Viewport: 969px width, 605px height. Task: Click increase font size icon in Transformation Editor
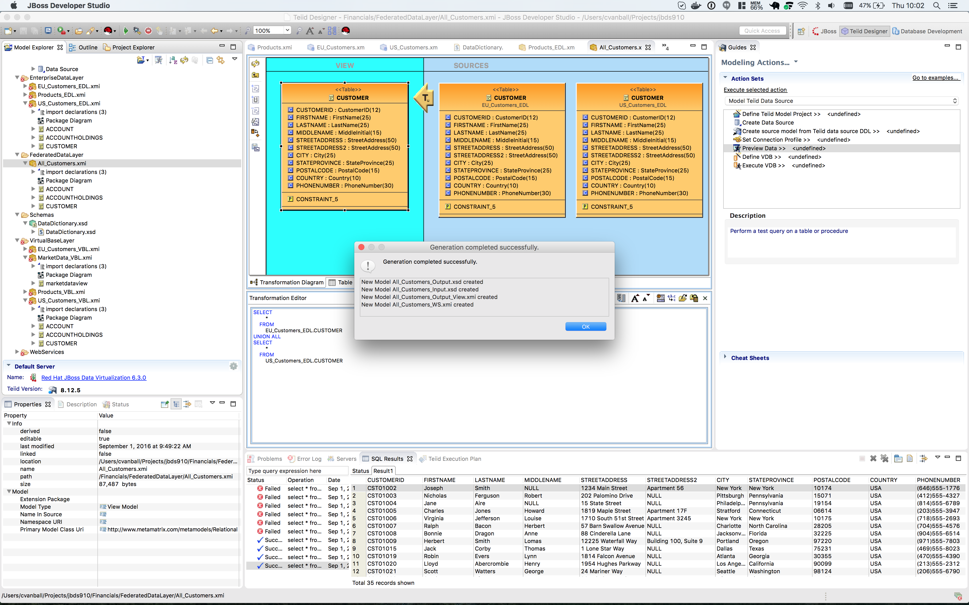point(635,298)
